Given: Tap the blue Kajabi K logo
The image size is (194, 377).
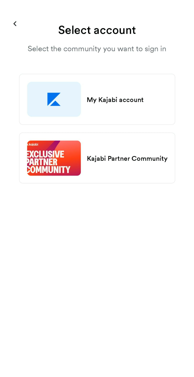Looking at the screenshot, I should tap(54, 99).
